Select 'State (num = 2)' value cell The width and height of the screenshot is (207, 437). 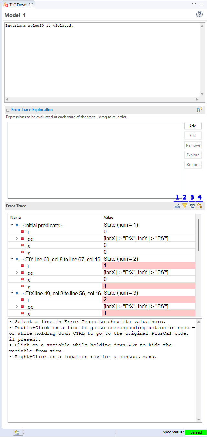[x=149, y=259]
